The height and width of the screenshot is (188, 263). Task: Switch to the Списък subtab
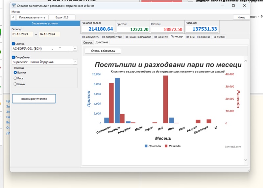(88, 42)
